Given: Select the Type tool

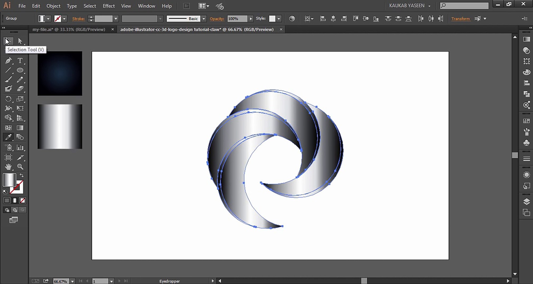Looking at the screenshot, I should [x=20, y=60].
